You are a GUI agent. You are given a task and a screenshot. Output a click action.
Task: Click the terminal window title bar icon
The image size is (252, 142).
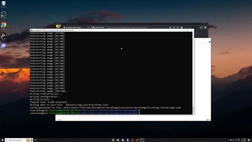click(x=31, y=30)
